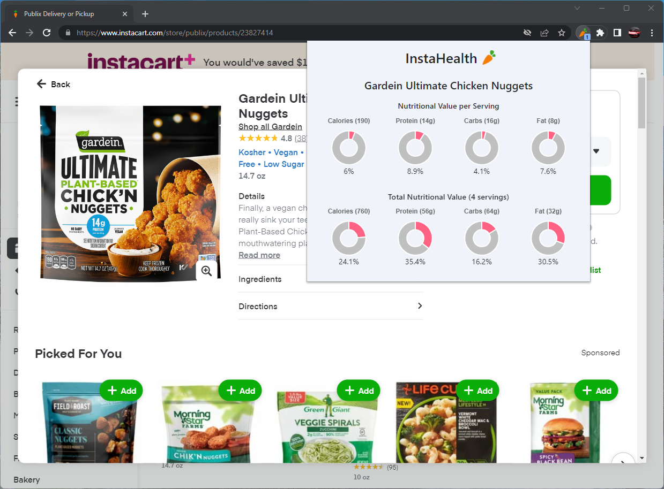664x489 pixels.
Task: Click the Back arrow button
Action: [53, 84]
